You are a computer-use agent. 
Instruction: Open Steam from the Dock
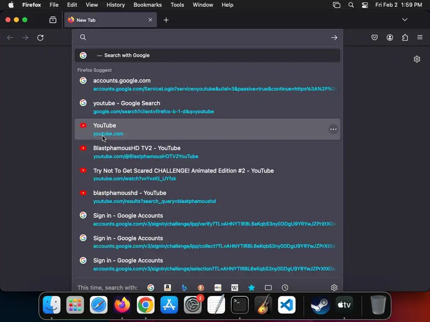[x=320, y=305]
